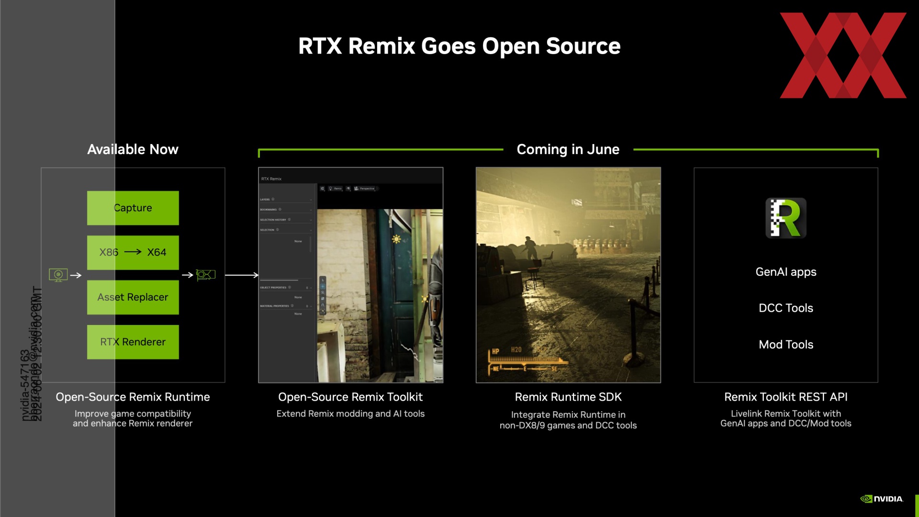Click the R-logo RTX Remix app icon

[x=785, y=218]
